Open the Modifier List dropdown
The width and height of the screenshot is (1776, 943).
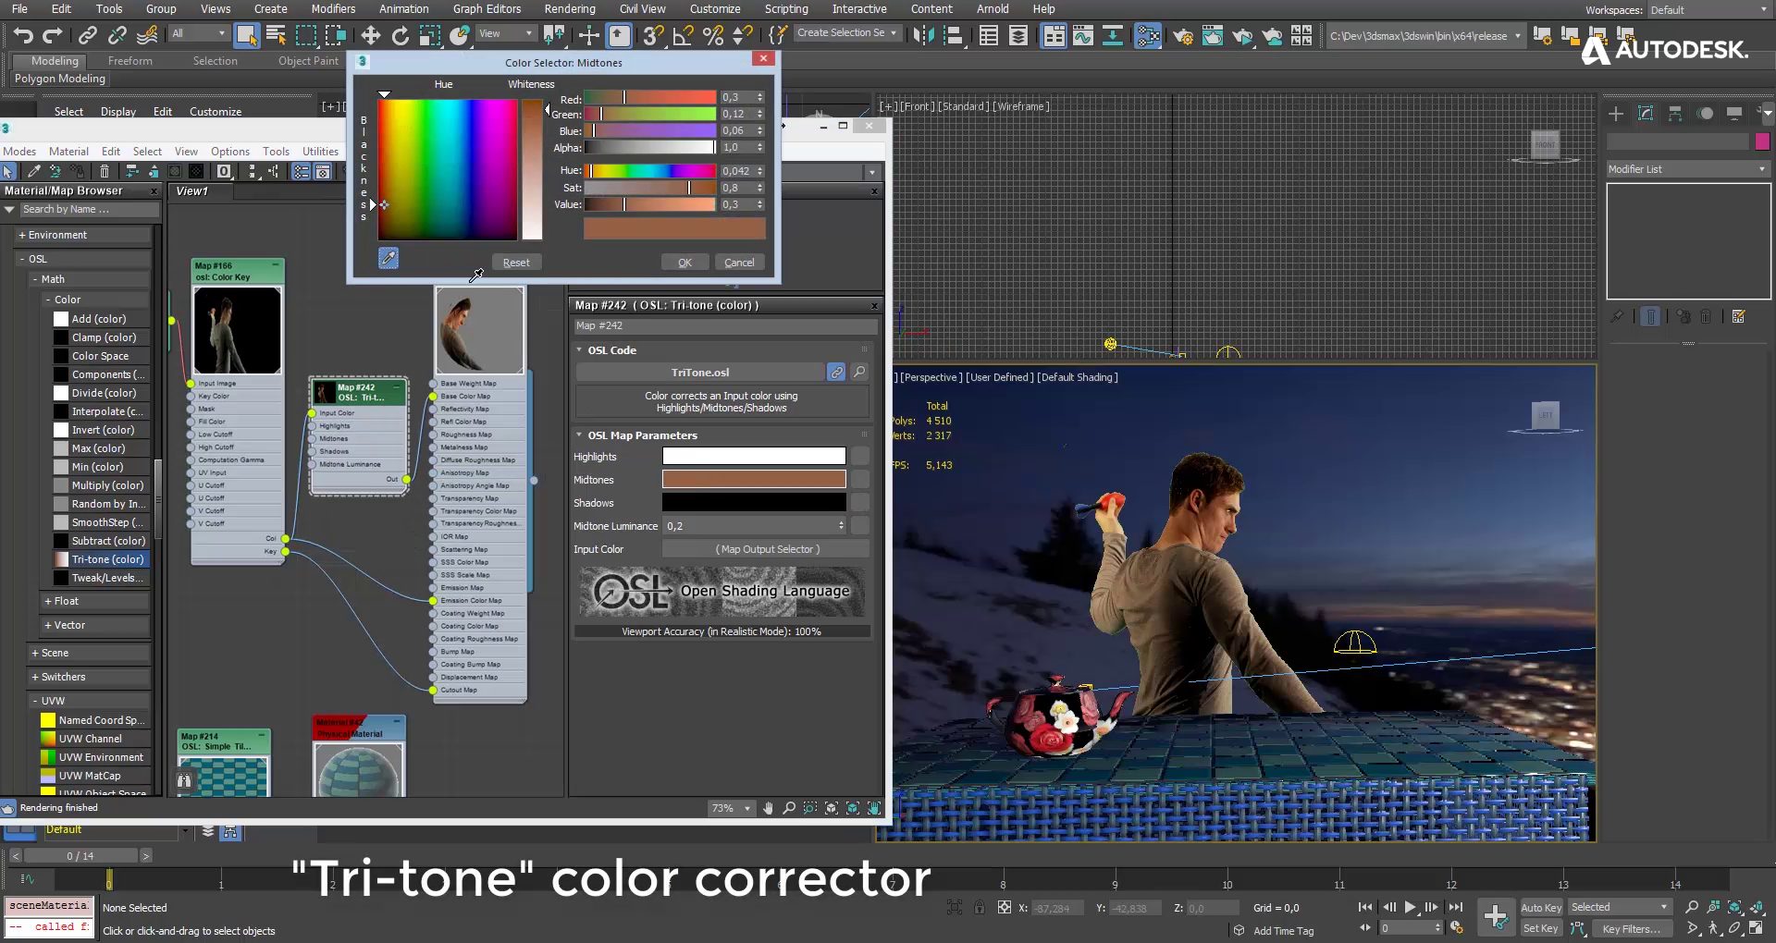click(x=1688, y=169)
